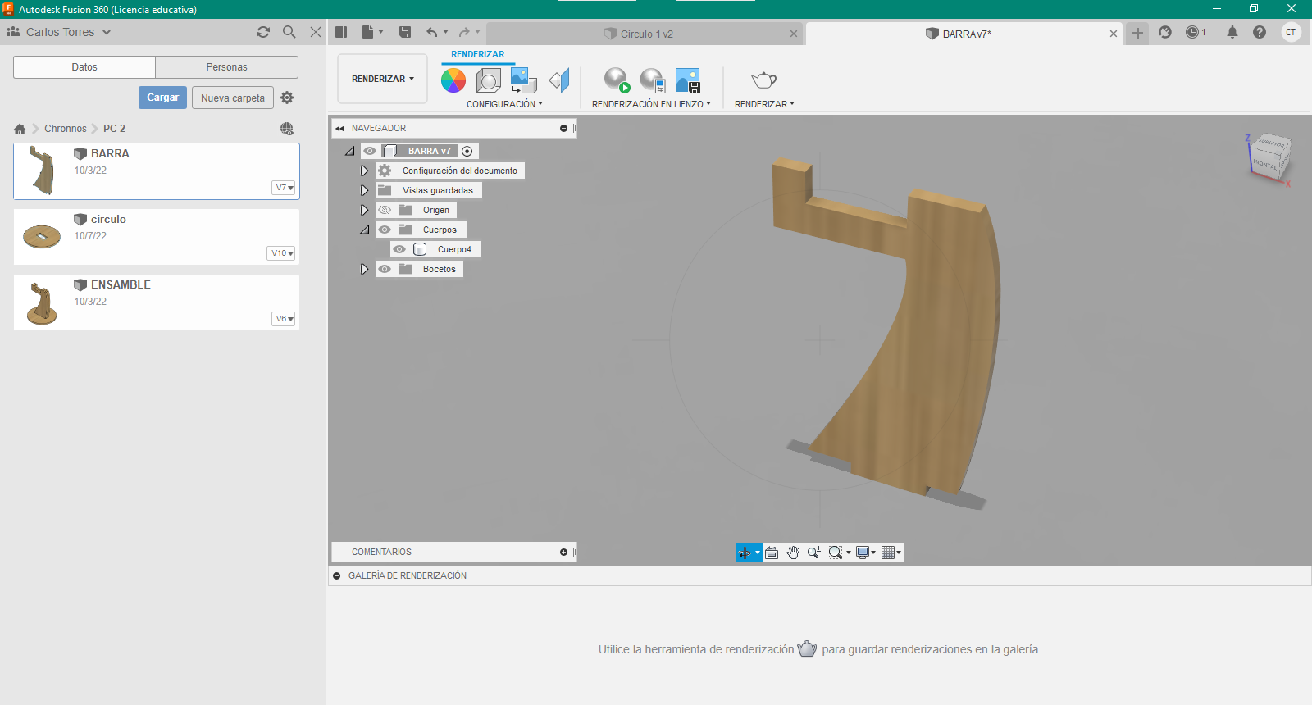Click the Look At tool
1312x705 pixels.
pyautogui.click(x=772, y=553)
